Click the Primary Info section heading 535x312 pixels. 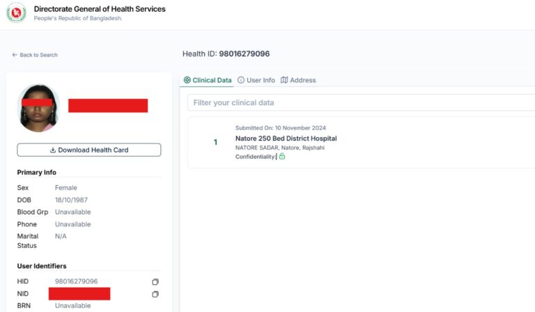(37, 172)
